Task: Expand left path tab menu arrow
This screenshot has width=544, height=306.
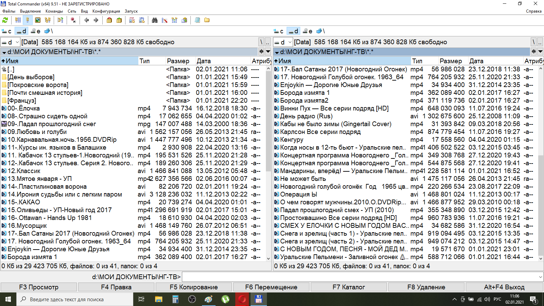Action: [4, 52]
